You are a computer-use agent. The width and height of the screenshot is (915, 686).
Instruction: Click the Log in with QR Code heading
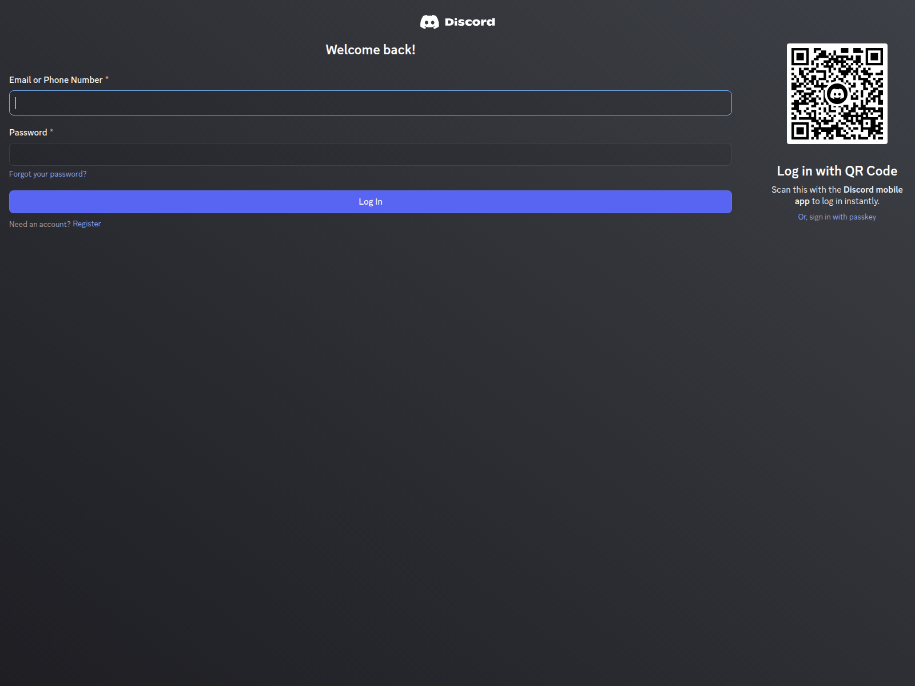837,170
